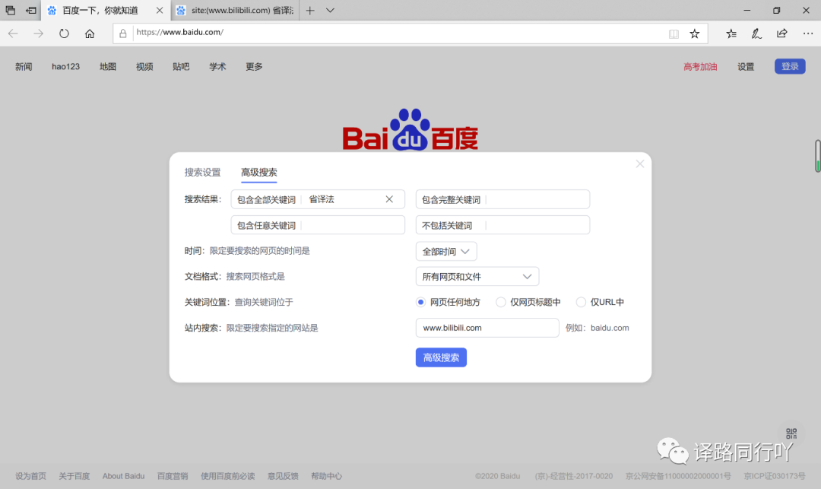
Task: Click 京公网安备11000002000001号 footer link
Action: click(x=678, y=476)
